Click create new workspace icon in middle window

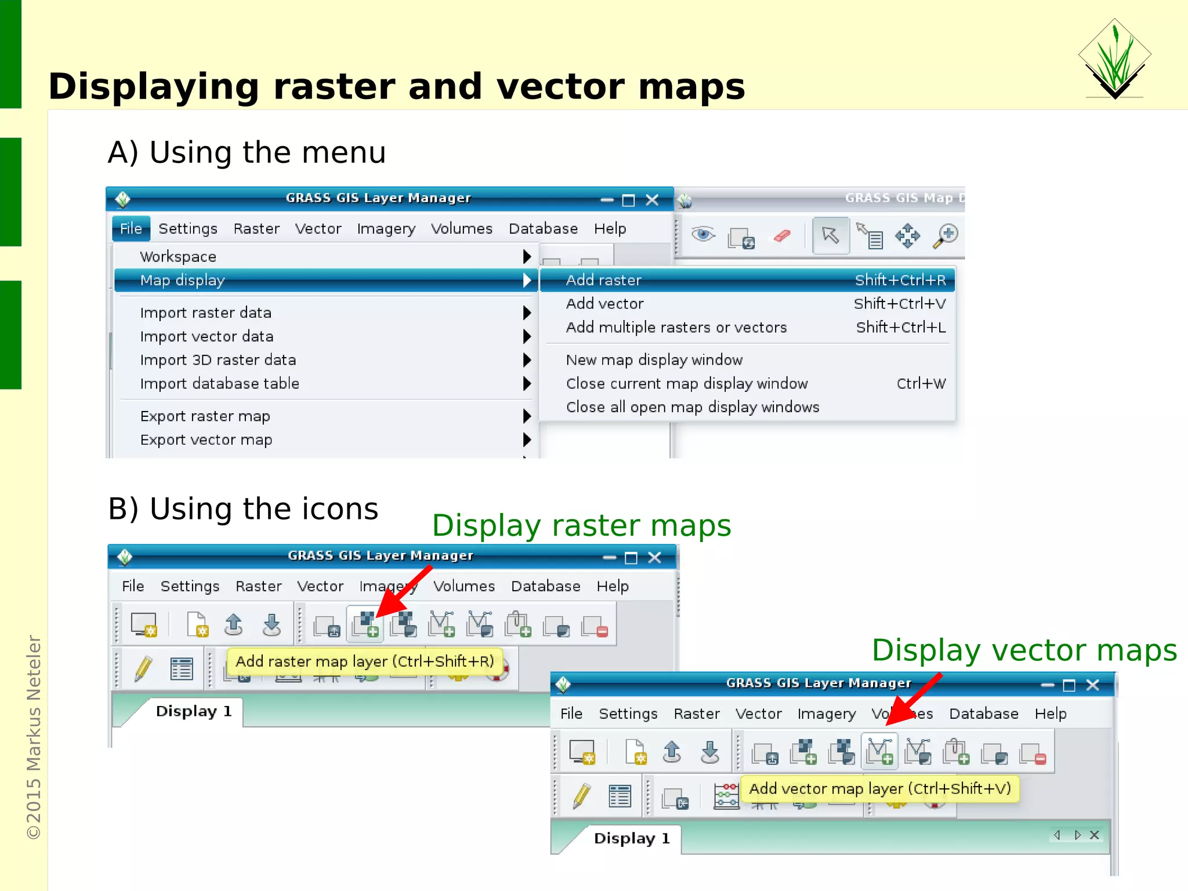(x=197, y=624)
